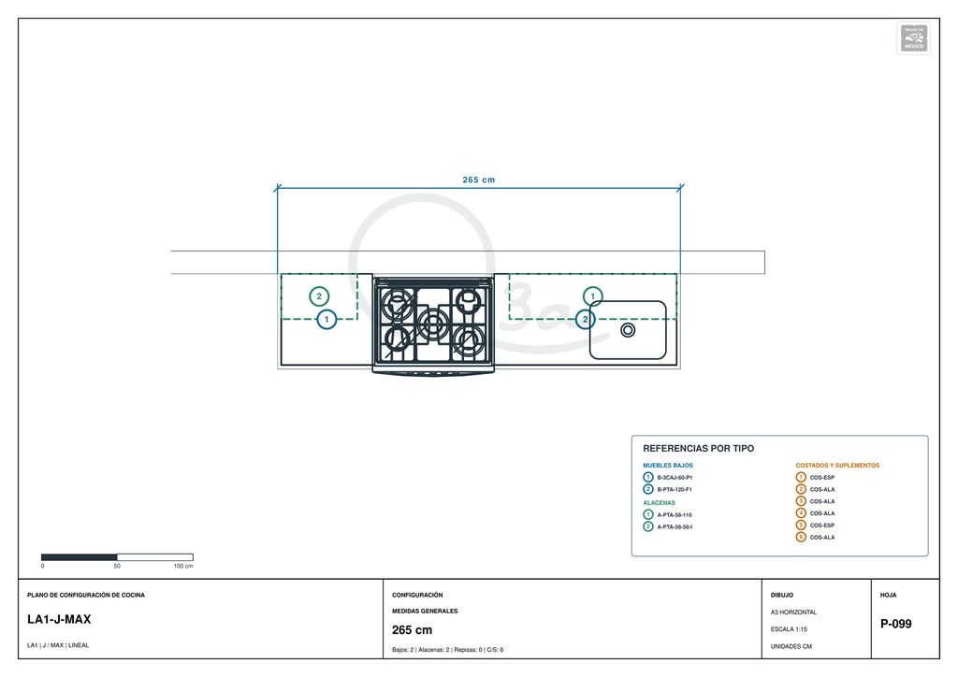Click the '100 cm' scale bar label
The width and height of the screenshot is (958, 677).
[183, 567]
